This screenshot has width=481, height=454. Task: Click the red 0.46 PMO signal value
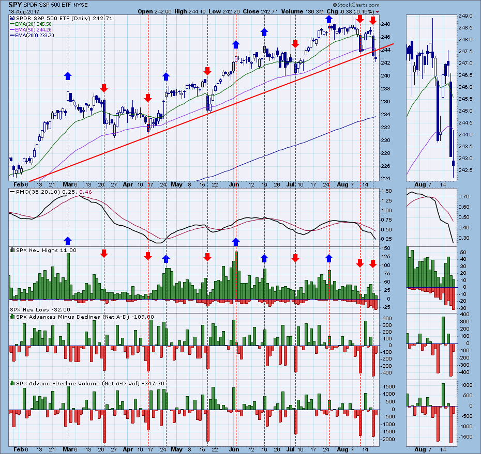(x=85, y=192)
